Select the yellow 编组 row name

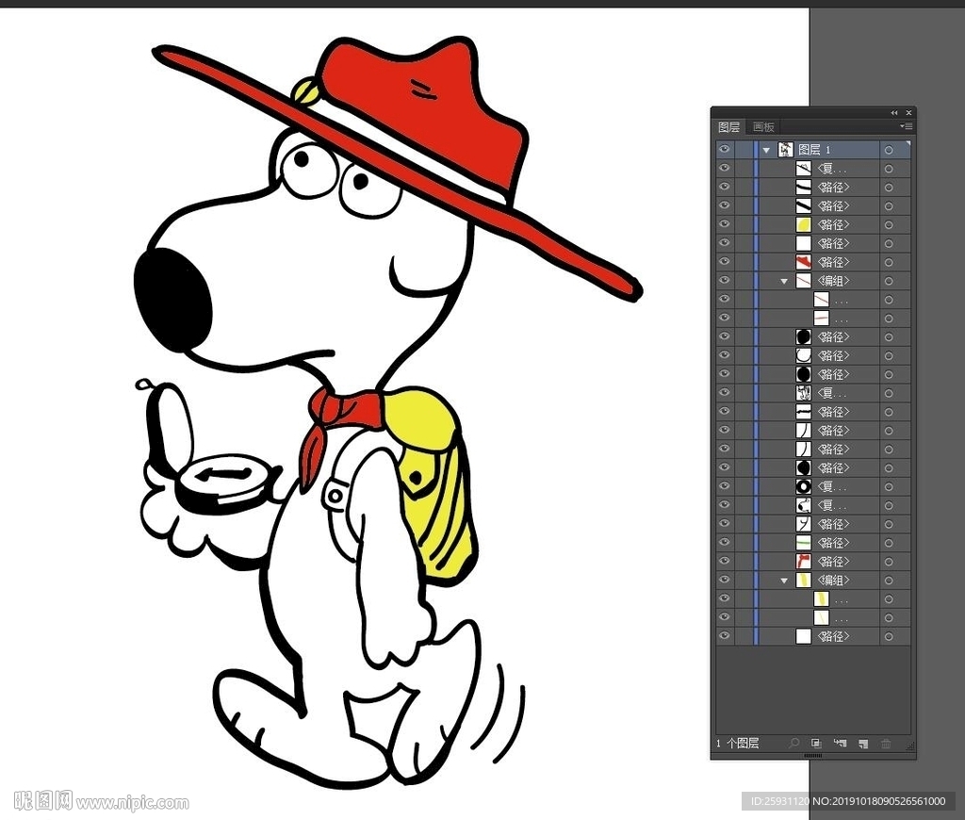[x=833, y=581]
